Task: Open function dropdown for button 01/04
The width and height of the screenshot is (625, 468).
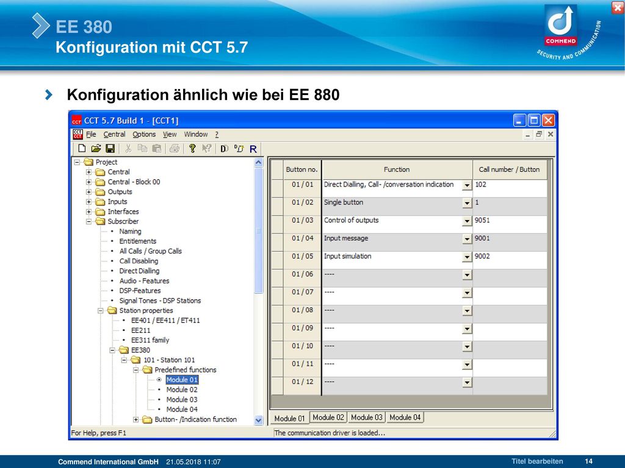Action: (467, 239)
